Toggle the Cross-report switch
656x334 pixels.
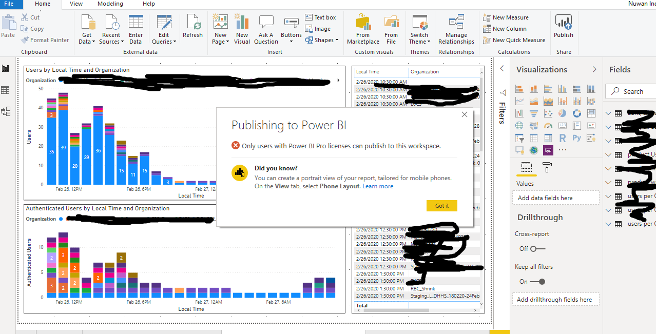[538, 249]
